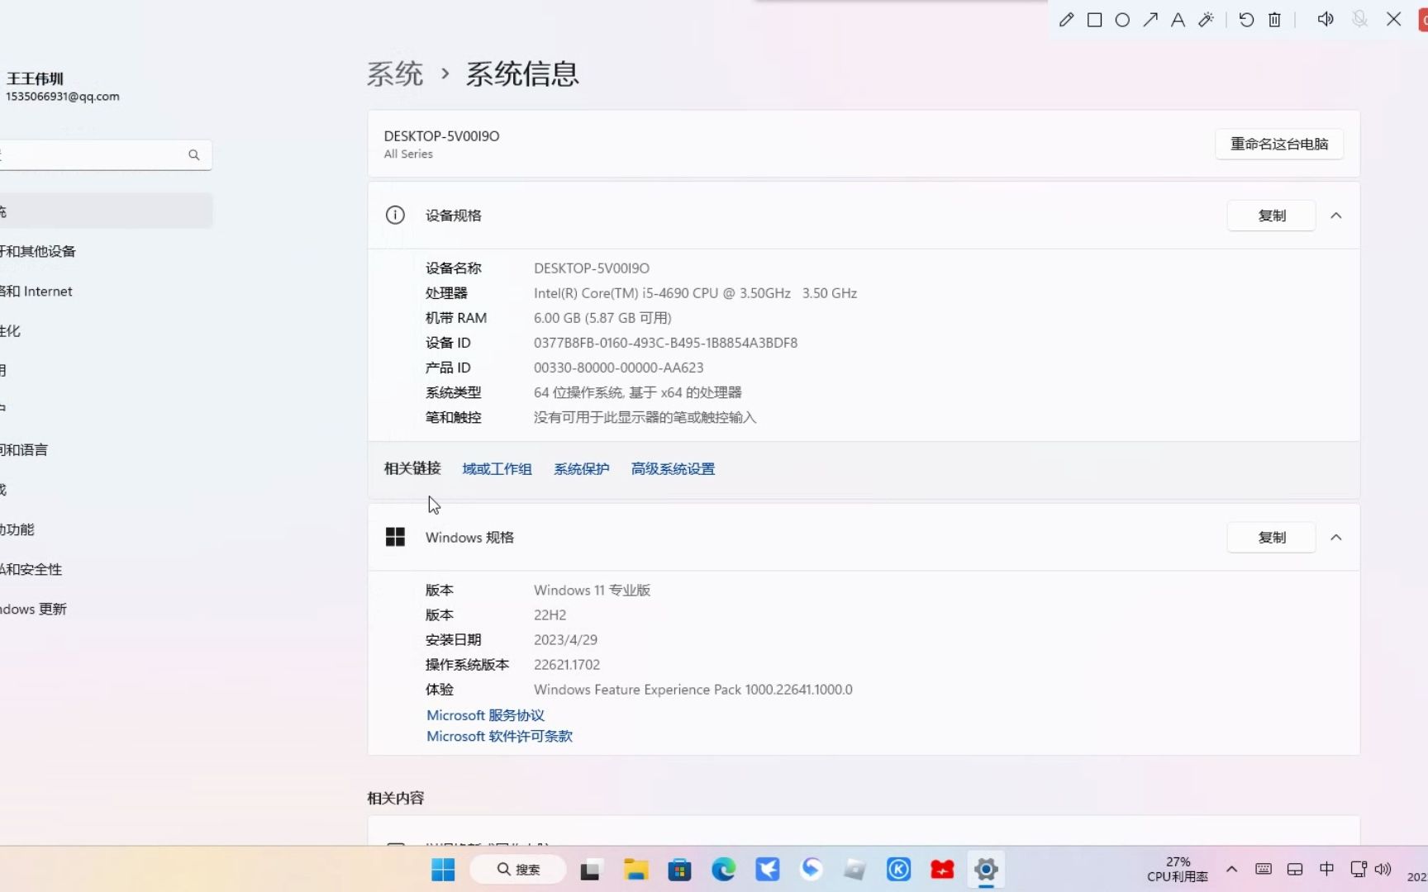This screenshot has width=1428, height=892.
Task: Switch the 中 input method indicator
Action: click(1326, 869)
